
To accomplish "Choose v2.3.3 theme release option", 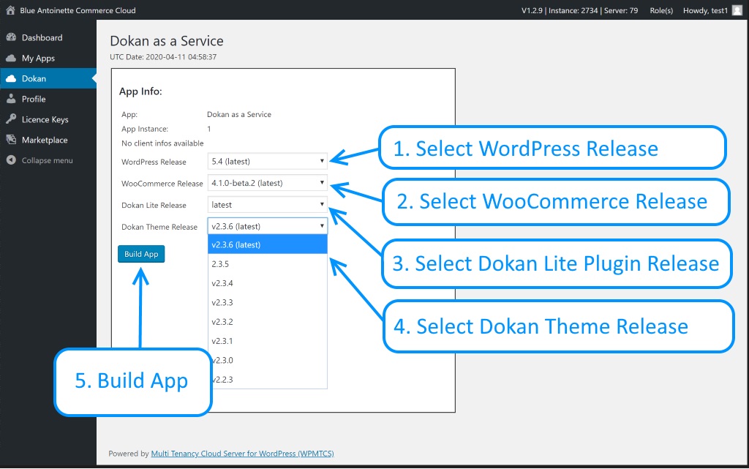I will point(268,302).
